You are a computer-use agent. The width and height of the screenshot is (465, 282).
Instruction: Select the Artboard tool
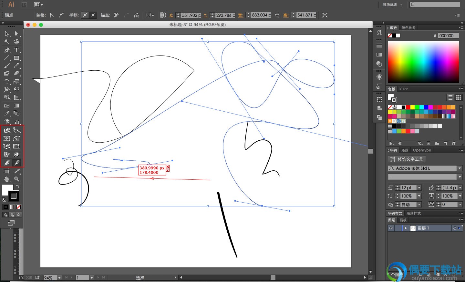click(x=7, y=171)
